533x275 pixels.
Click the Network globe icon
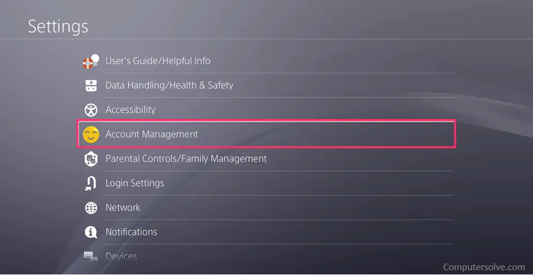pos(91,208)
